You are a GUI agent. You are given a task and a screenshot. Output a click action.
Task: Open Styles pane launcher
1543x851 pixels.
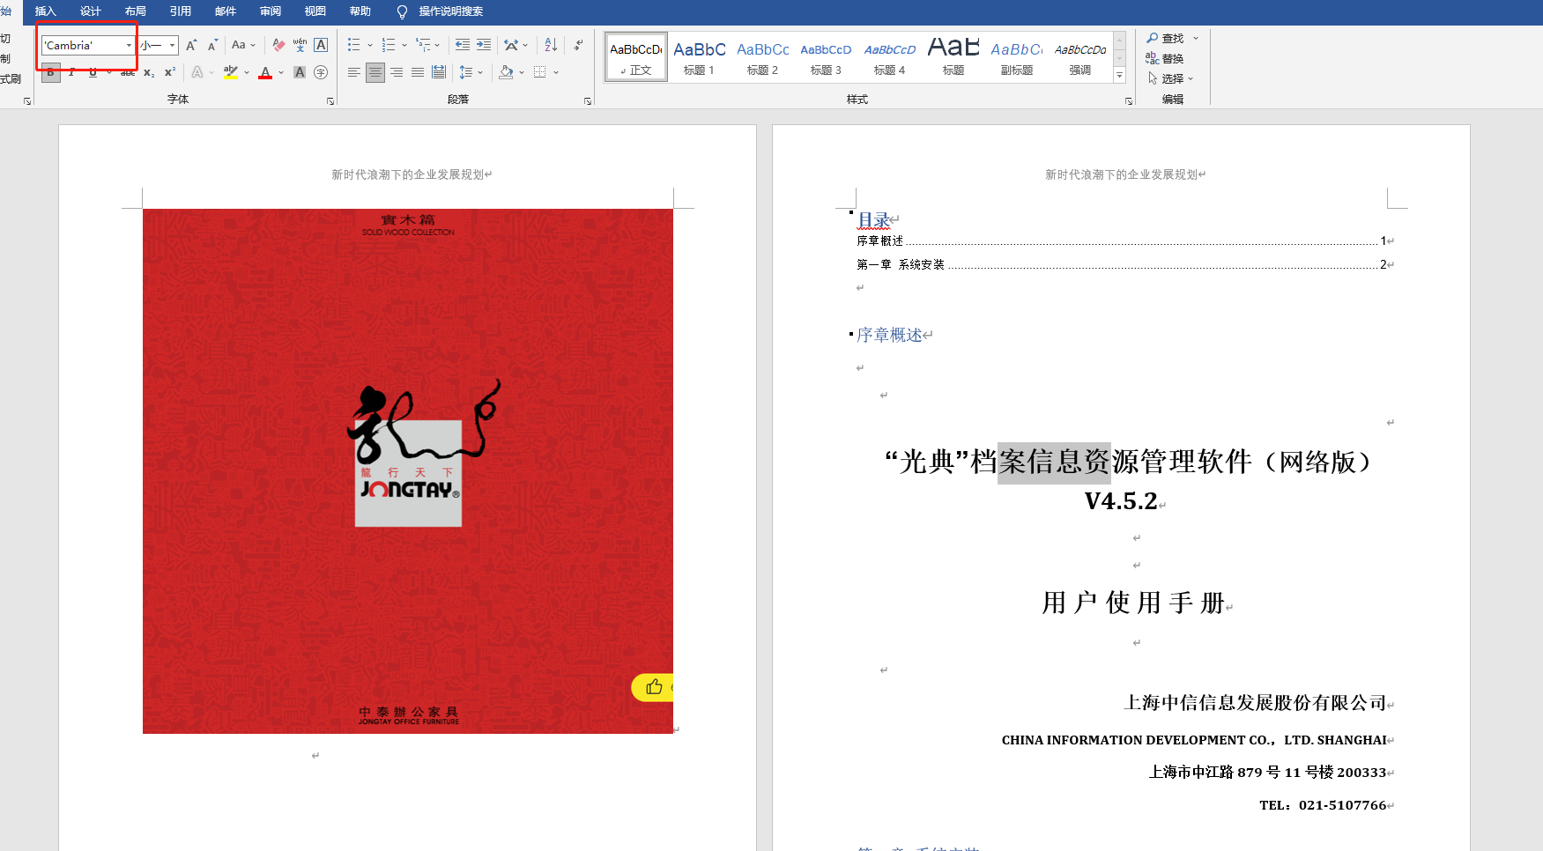point(1129,101)
